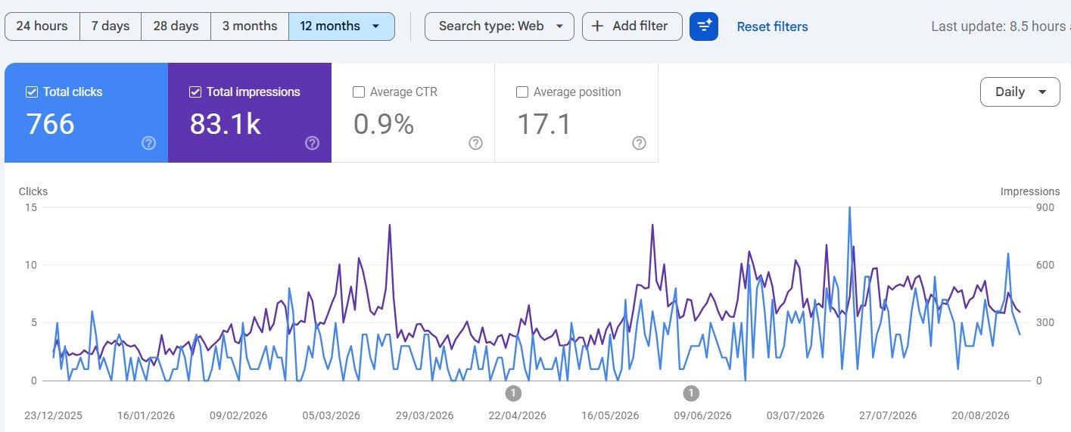
Task: Enable the Average CTR checkbox
Action: pyautogui.click(x=359, y=92)
